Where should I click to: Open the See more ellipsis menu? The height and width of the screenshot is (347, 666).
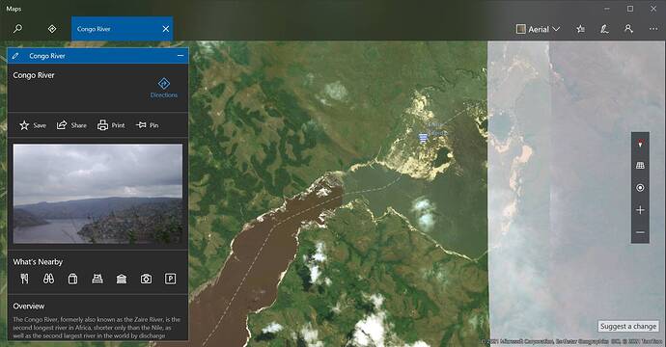click(x=653, y=29)
